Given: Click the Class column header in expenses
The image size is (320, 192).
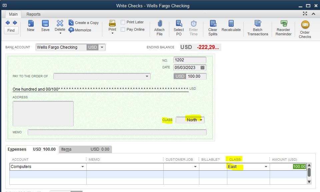Looking at the screenshot, I should [235, 159].
